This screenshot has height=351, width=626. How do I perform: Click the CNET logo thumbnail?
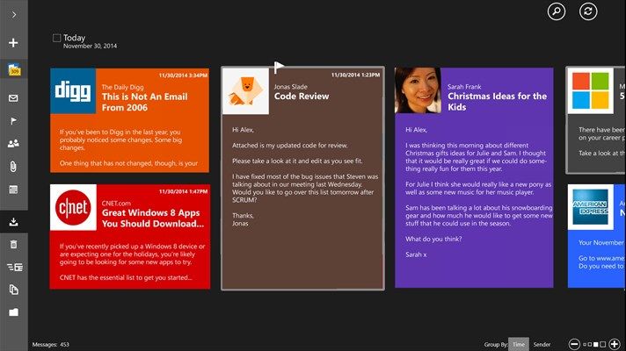click(x=73, y=208)
